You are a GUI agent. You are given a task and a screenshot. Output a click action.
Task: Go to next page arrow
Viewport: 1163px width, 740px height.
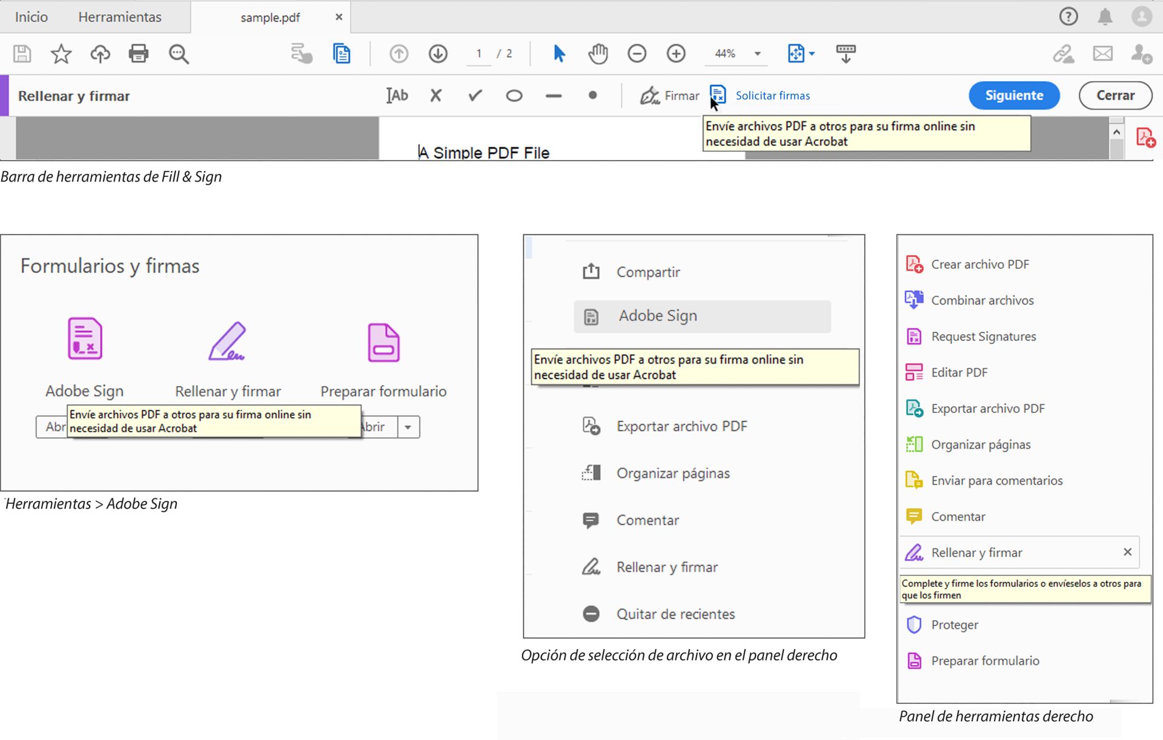point(437,54)
